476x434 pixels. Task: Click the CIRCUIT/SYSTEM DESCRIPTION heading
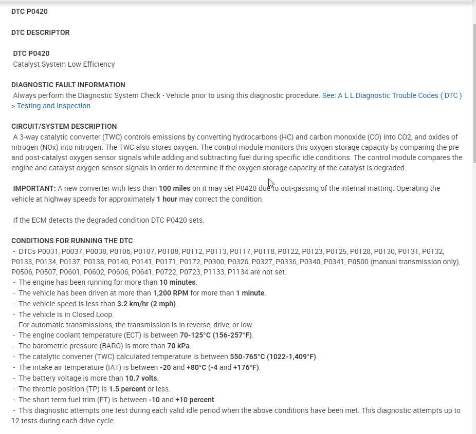coord(64,126)
